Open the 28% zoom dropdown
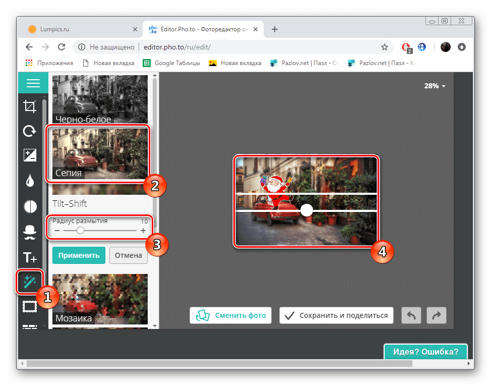The image size is (491, 386). 435,86
